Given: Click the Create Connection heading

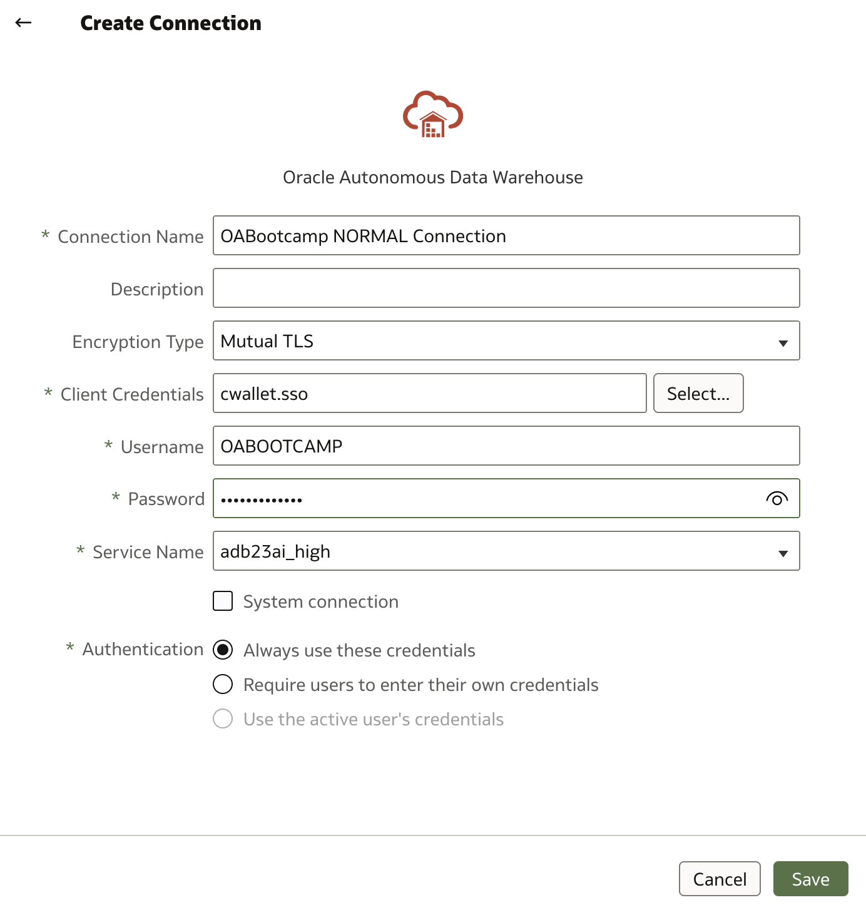Looking at the screenshot, I should point(171,23).
